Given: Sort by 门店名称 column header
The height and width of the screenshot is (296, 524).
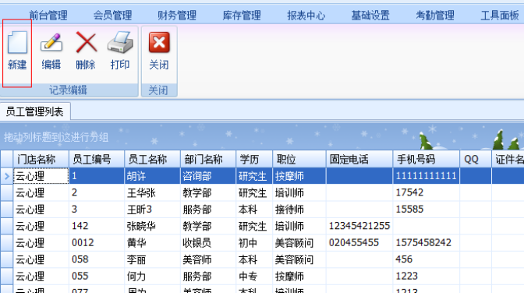Looking at the screenshot, I should click(41, 159).
